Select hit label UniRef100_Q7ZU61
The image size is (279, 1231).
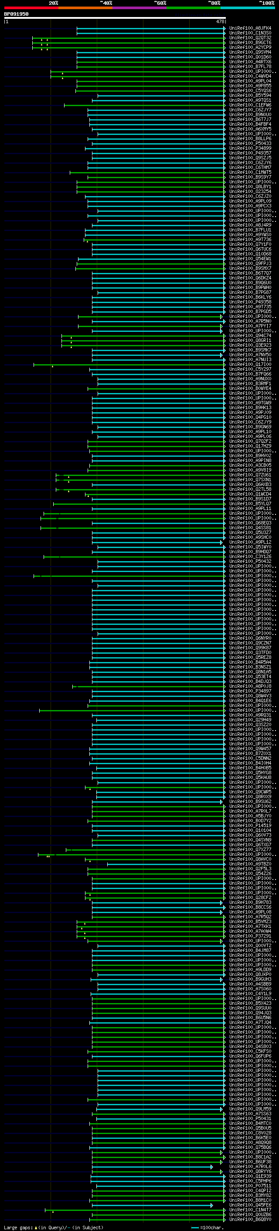click(250, 475)
